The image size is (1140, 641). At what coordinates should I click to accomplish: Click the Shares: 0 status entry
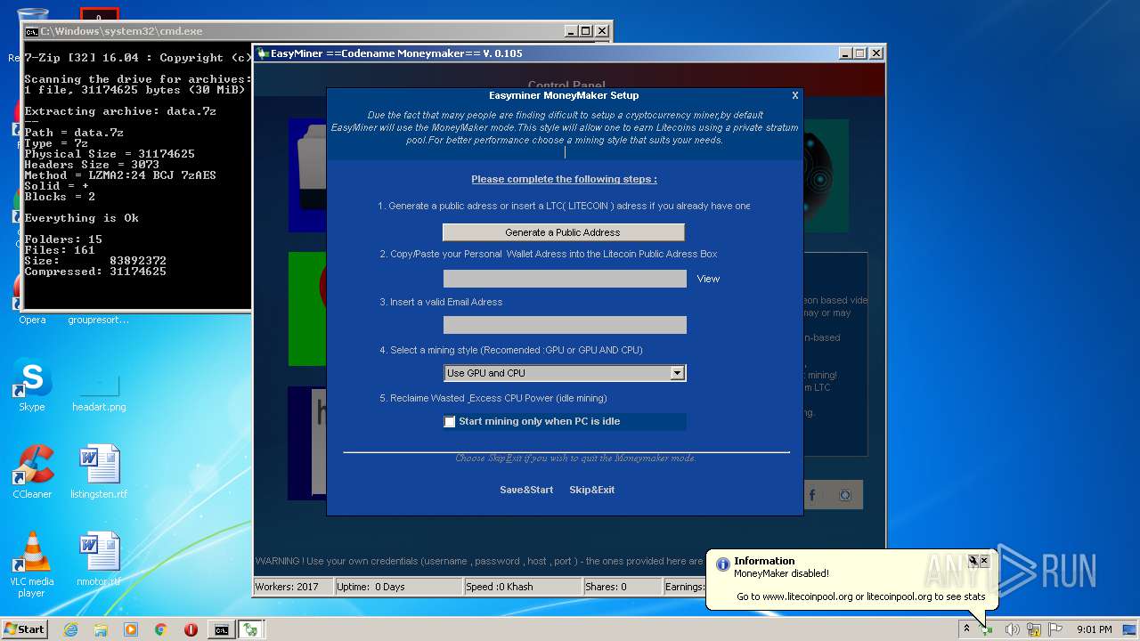pyautogui.click(x=622, y=587)
